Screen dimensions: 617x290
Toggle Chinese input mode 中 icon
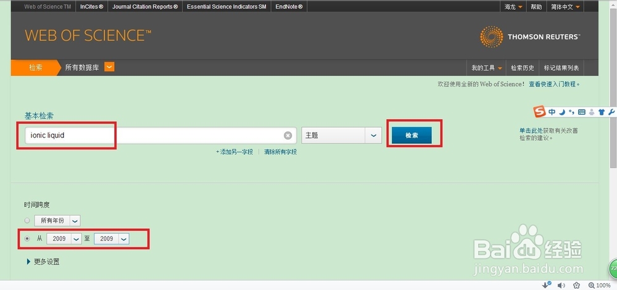point(552,112)
